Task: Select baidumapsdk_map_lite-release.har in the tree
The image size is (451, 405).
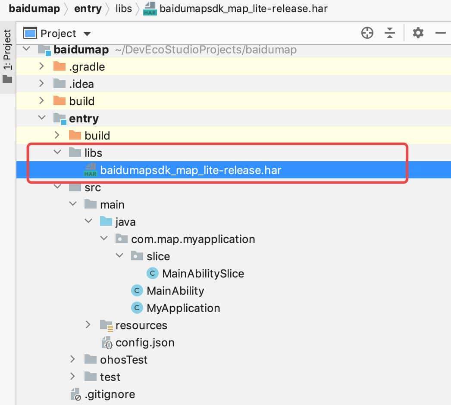Action: tap(191, 171)
